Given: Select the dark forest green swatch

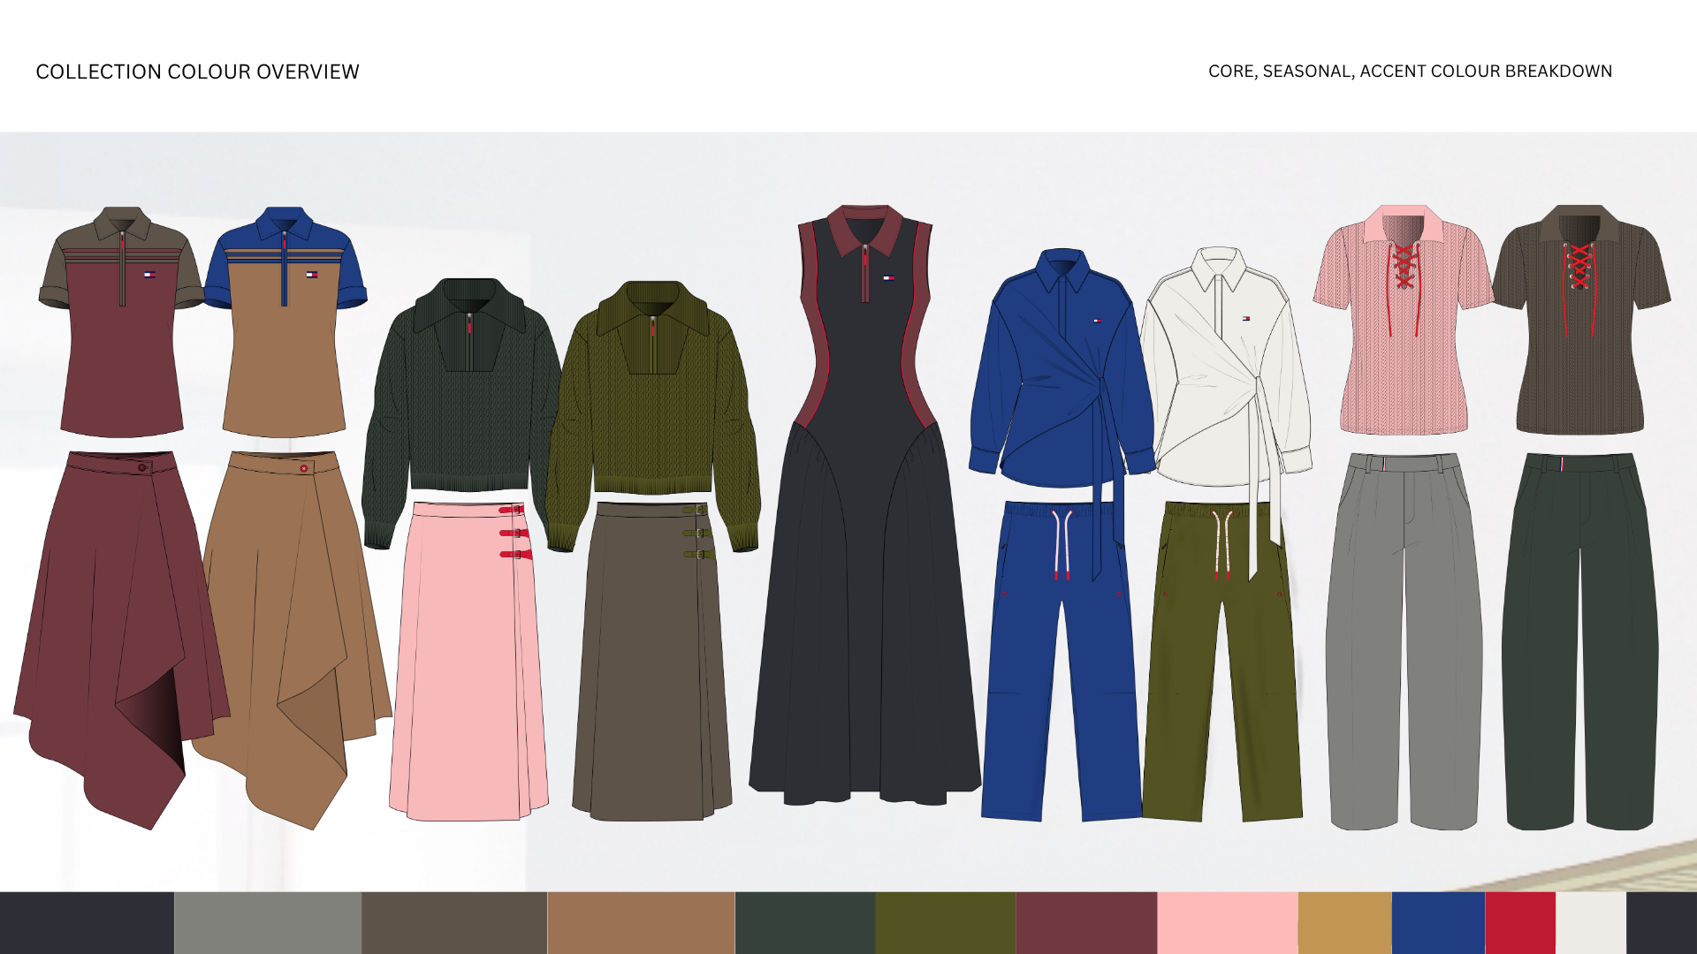Looking at the screenshot, I should (x=805, y=922).
